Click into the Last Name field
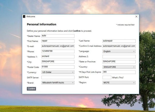 pos(119,41)
